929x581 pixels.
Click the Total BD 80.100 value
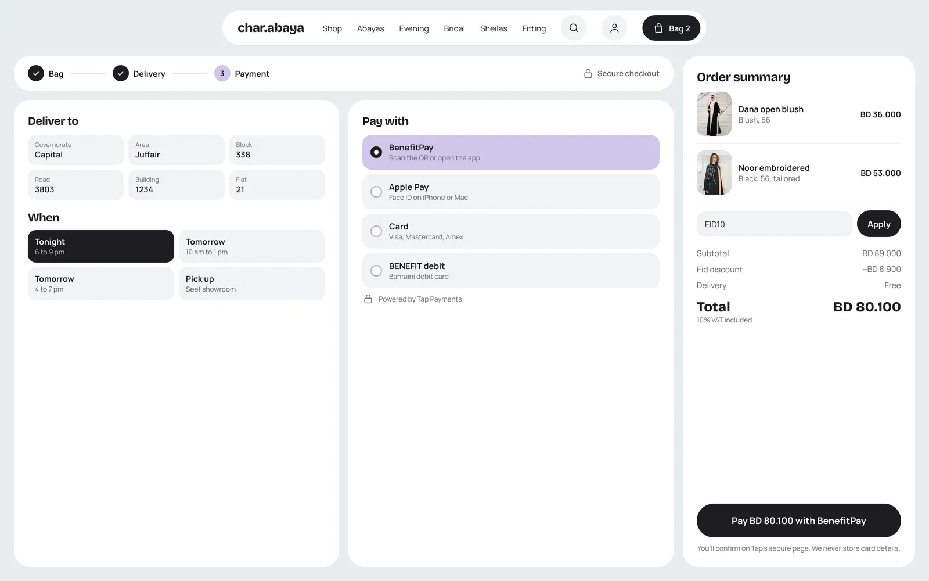(867, 307)
